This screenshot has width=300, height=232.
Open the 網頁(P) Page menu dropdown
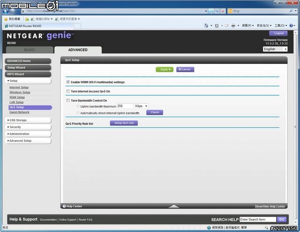click(248, 25)
